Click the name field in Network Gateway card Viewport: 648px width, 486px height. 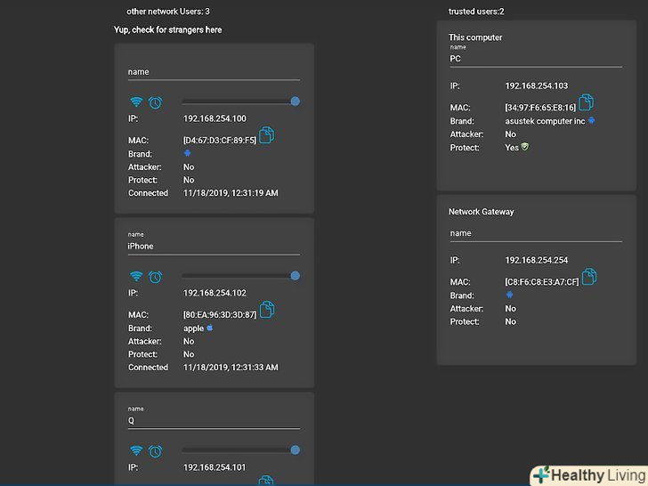point(535,233)
